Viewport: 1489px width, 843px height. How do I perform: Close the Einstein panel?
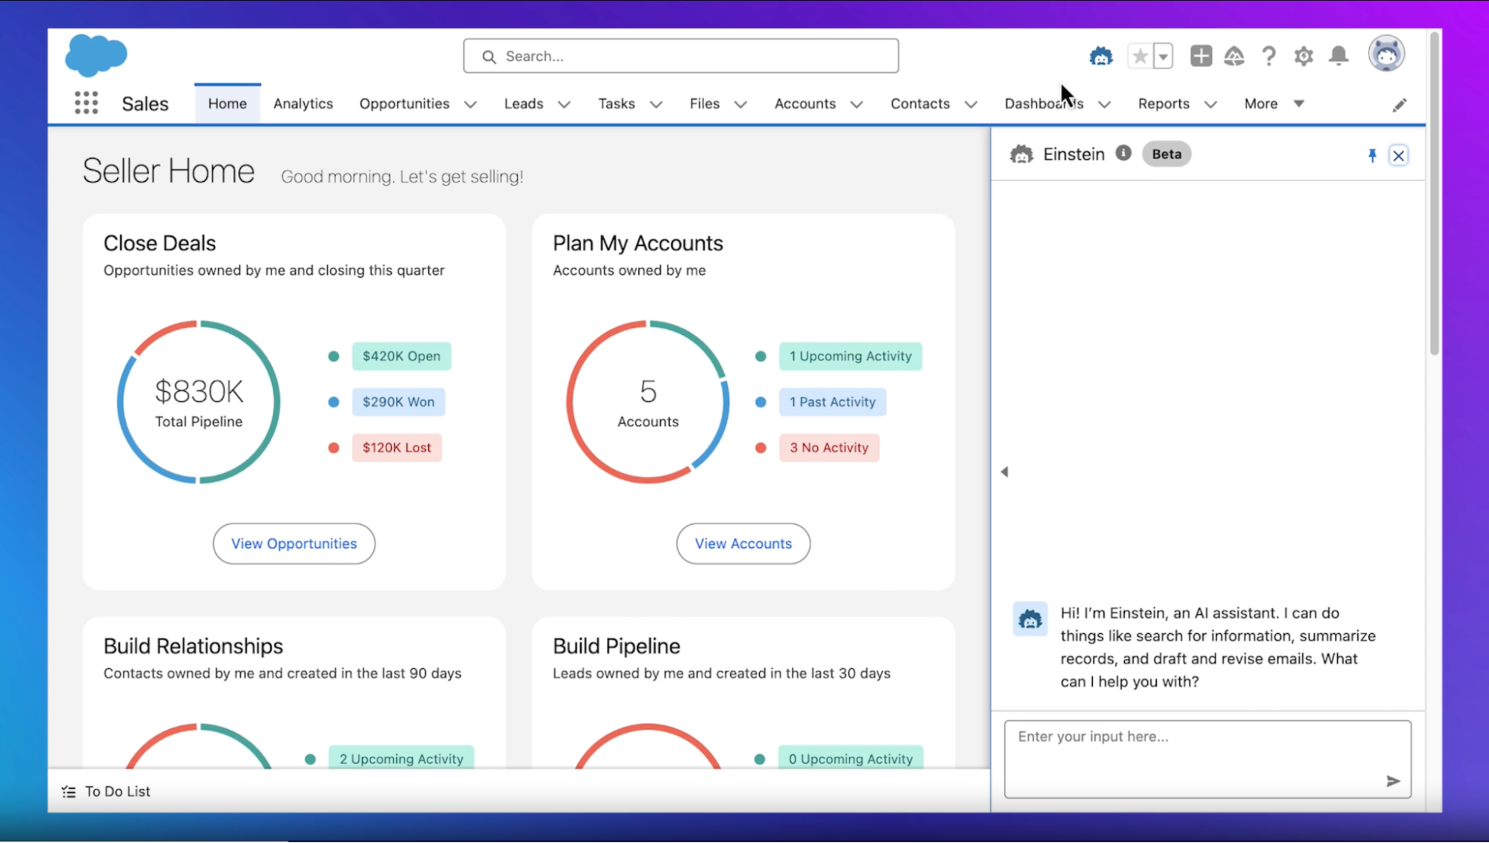(x=1398, y=156)
